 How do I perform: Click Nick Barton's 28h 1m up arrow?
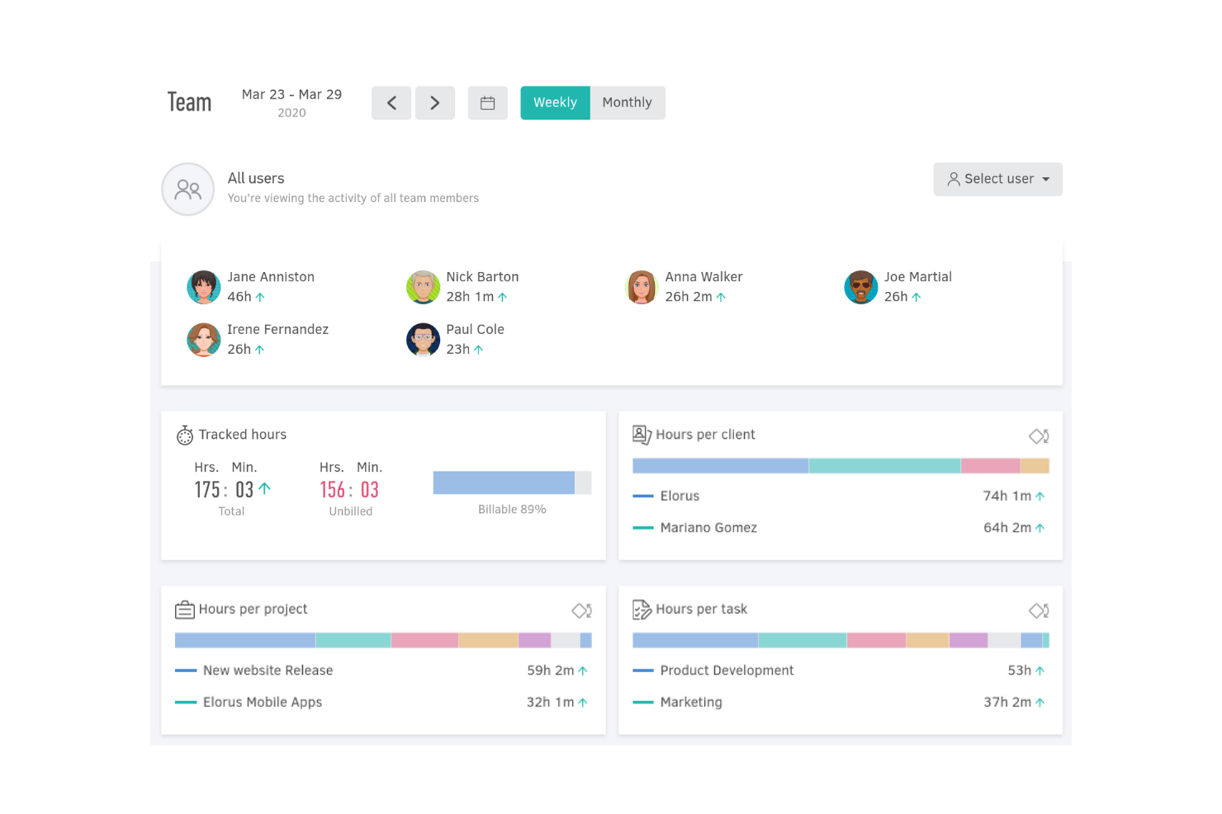coord(502,297)
